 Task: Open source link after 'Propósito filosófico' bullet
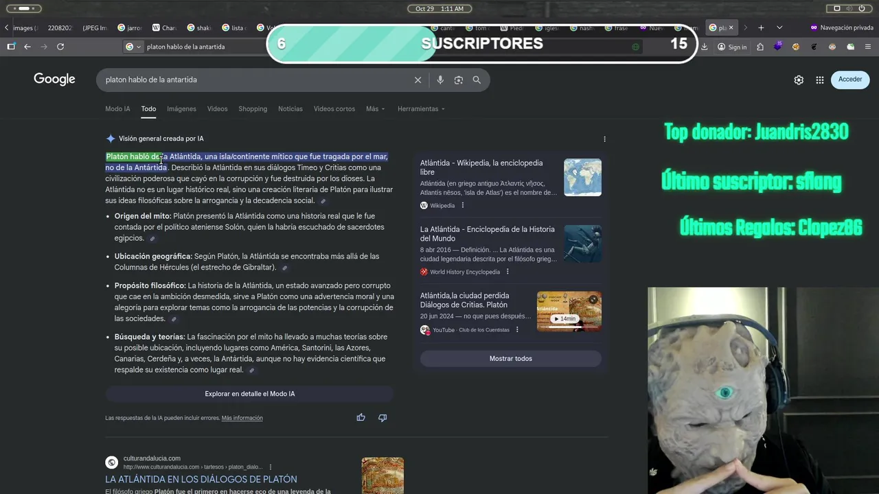[x=174, y=319]
